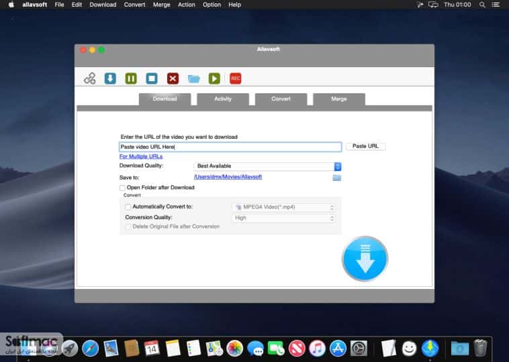Viewport: 509px width, 362px height.
Task: Open the Download menu in menu bar
Action: 103,5
